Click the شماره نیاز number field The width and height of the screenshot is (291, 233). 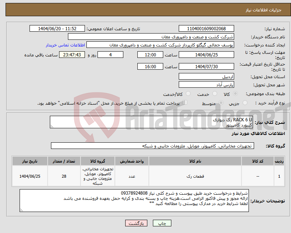[x=206, y=28]
